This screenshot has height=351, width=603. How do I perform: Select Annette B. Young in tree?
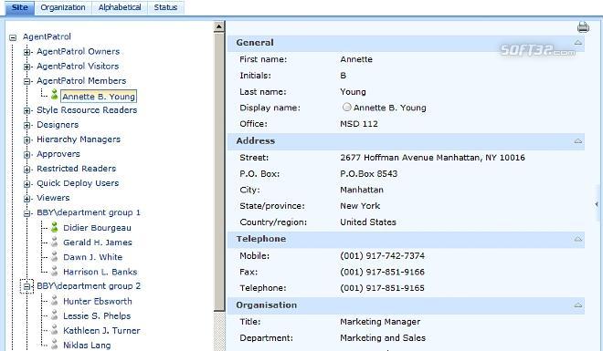tap(99, 97)
